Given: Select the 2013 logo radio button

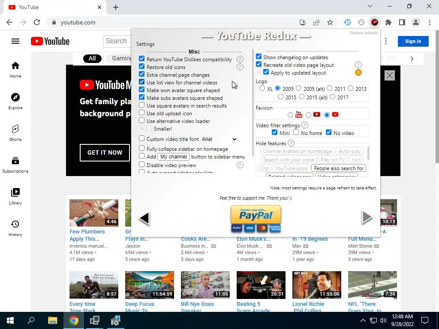Looking at the screenshot, I should coord(351,88).
